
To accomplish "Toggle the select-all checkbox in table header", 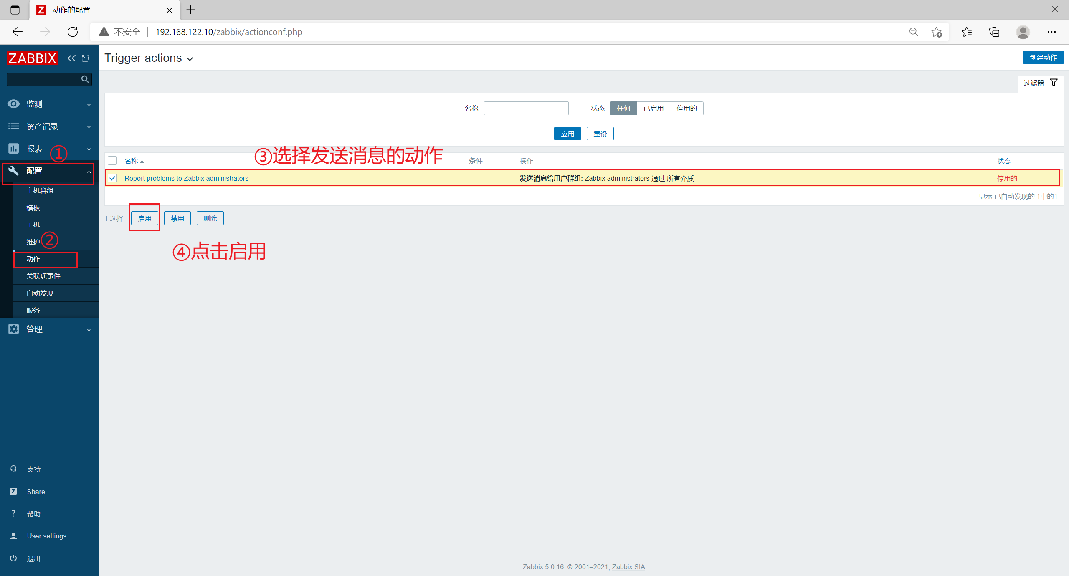I will tap(112, 160).
